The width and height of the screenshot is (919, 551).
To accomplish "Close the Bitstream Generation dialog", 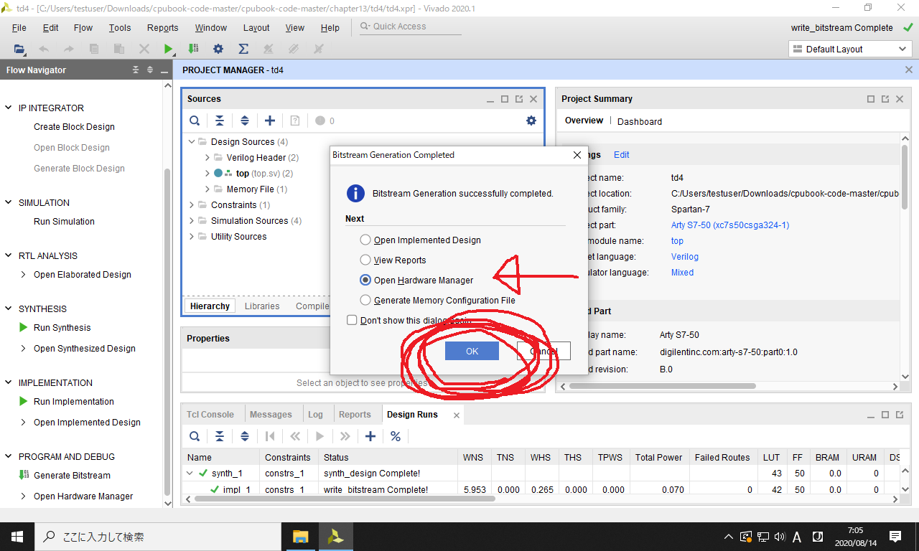I will pyautogui.click(x=577, y=155).
